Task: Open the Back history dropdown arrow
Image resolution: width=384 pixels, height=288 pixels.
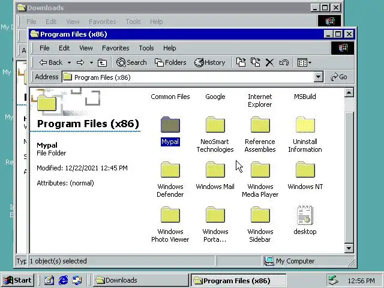Action: [70, 62]
